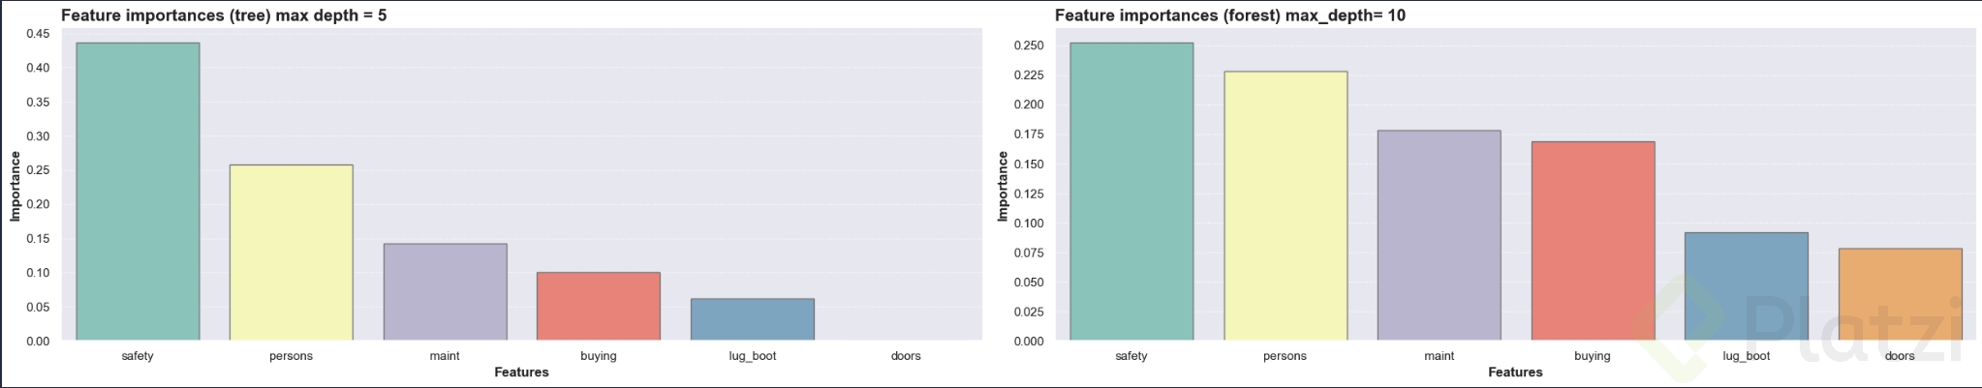The image size is (1982, 388).
Task: Click the Importance y-axis label of forest chart
Action: click(x=1003, y=186)
